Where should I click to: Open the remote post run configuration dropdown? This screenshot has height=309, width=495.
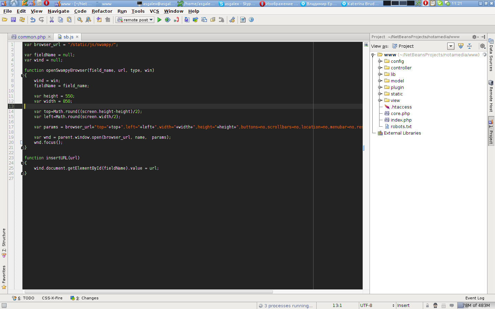(135, 20)
